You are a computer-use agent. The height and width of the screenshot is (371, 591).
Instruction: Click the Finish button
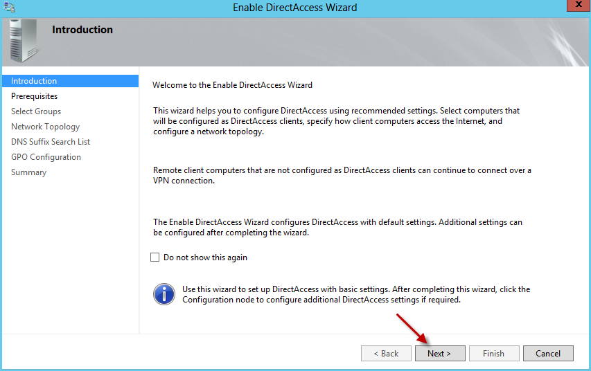click(493, 354)
